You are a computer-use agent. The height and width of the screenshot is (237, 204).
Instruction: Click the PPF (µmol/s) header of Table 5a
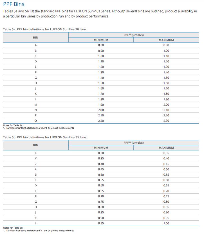point(134,35)
